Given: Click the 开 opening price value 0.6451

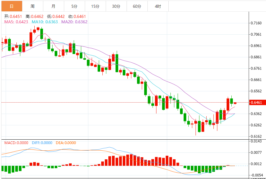Looking at the screenshot, I should (16, 16).
